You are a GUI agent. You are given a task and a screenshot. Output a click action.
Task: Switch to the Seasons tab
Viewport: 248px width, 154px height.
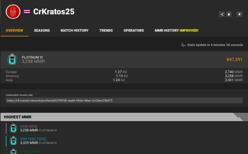(x=42, y=30)
